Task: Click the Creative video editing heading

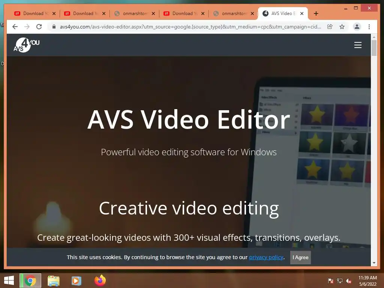Action: click(x=189, y=208)
